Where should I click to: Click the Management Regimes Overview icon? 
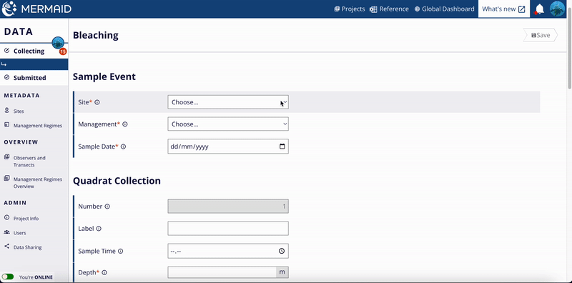click(x=6, y=179)
